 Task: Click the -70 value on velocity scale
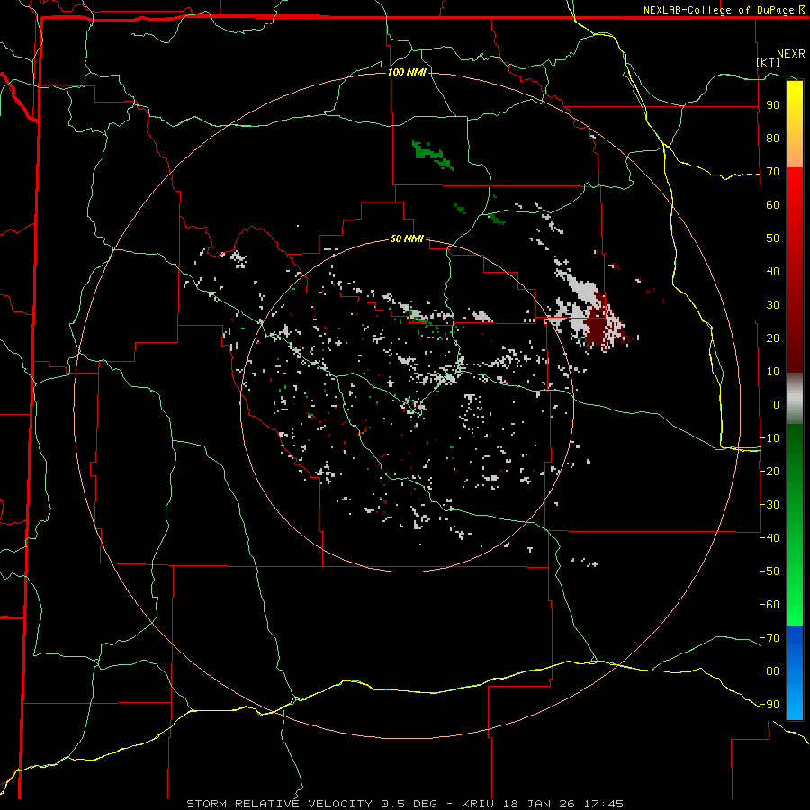(769, 638)
